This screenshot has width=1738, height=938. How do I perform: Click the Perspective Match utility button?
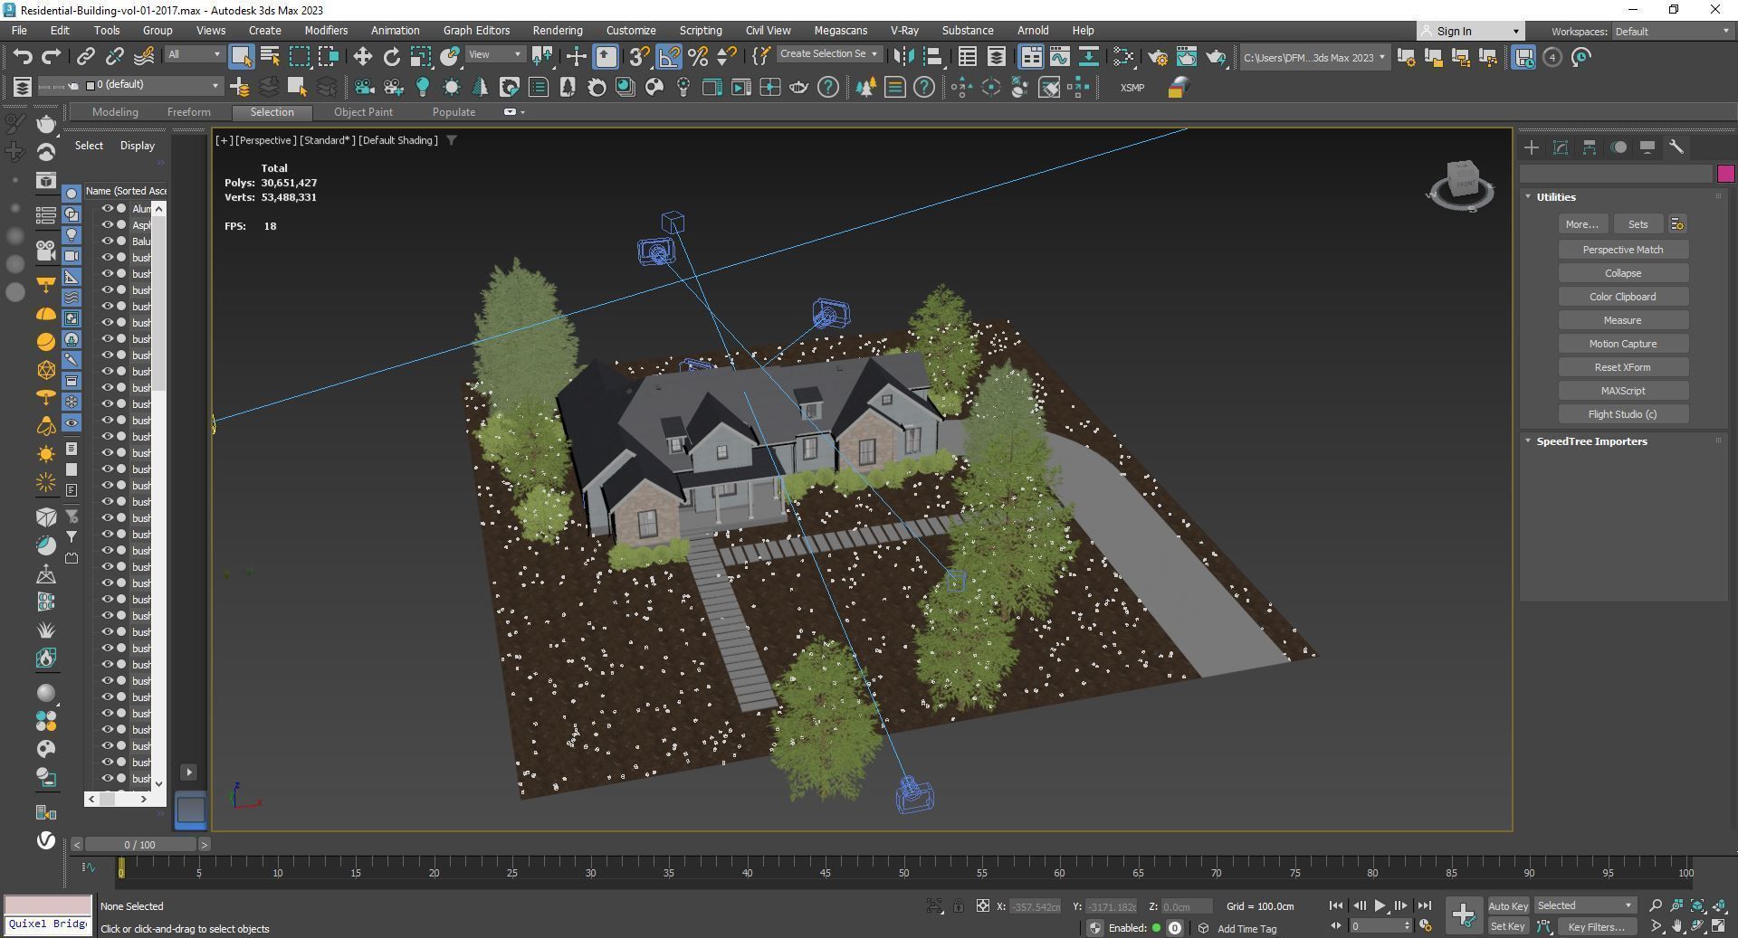(1623, 250)
